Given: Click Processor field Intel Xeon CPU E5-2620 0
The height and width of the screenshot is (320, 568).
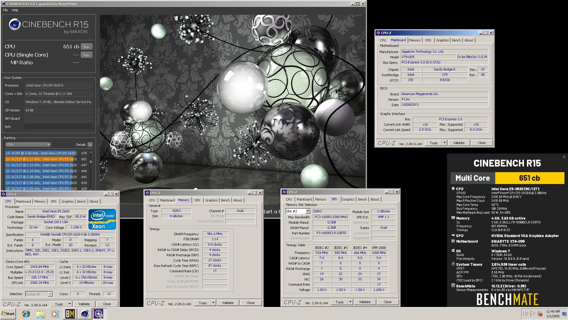Looking at the screenshot, I should click(59, 85).
